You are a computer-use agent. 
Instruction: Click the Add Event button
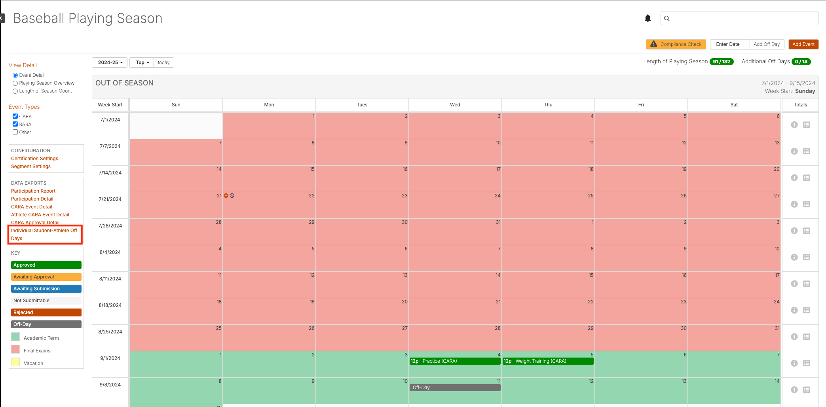click(803, 44)
